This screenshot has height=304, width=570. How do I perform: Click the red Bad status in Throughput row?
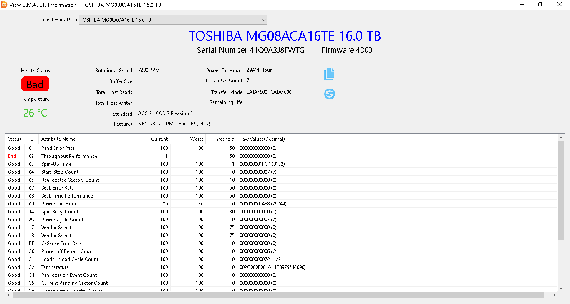[x=12, y=156]
